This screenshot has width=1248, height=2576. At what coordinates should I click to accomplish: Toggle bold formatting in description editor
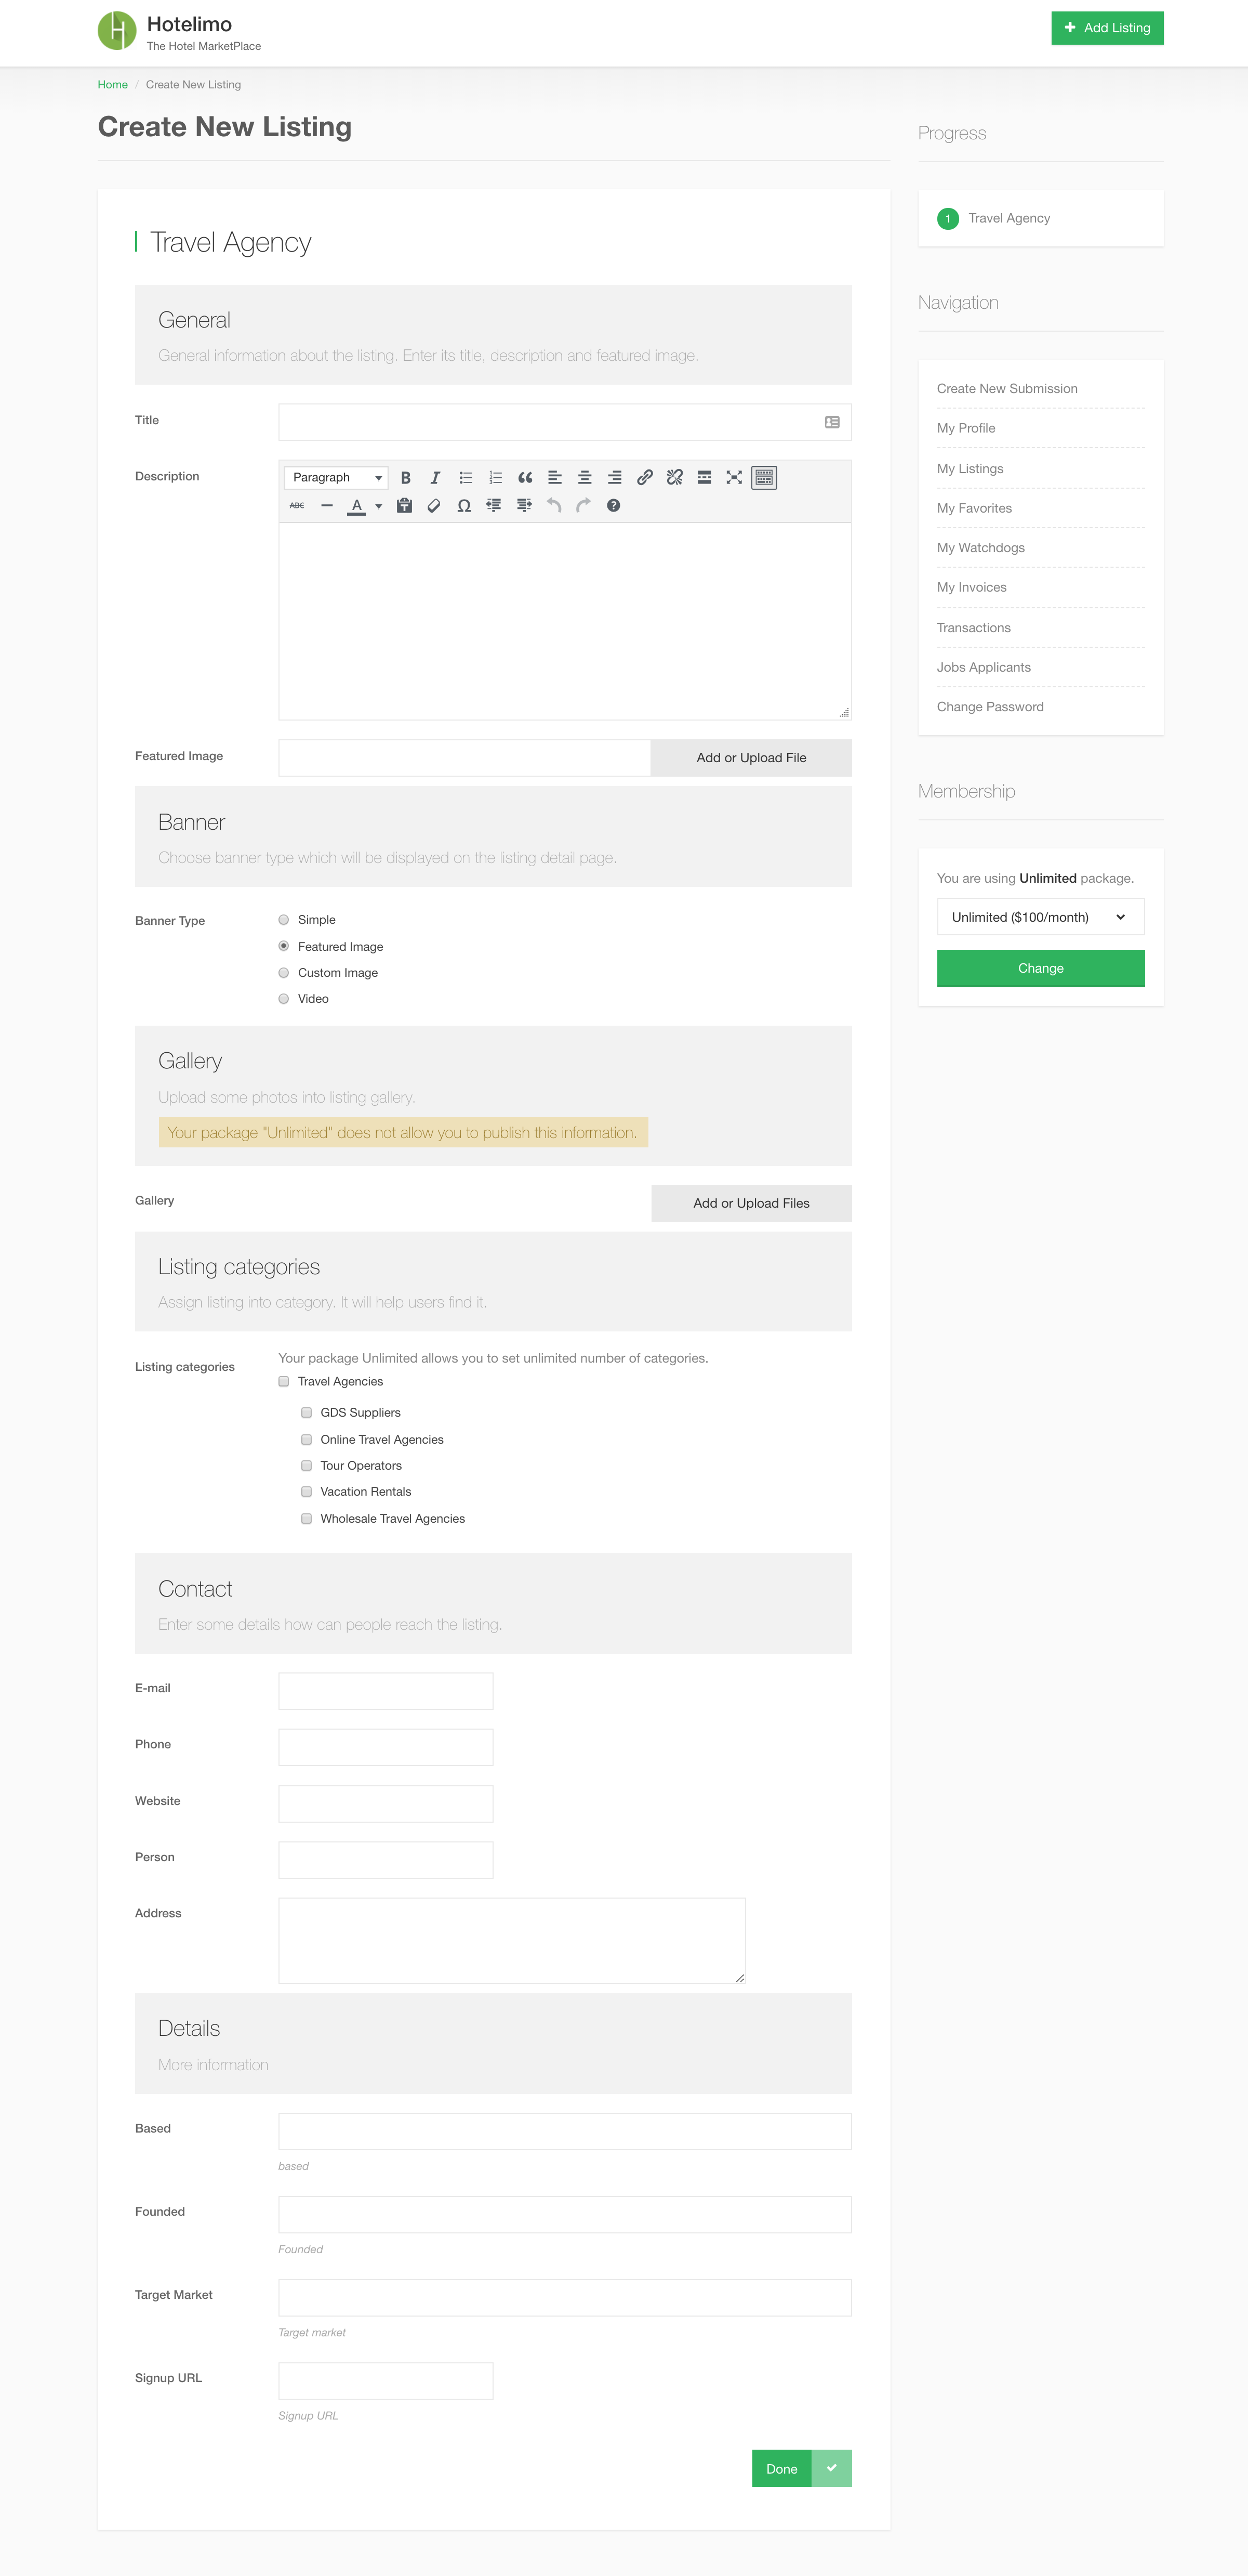pyautogui.click(x=406, y=478)
